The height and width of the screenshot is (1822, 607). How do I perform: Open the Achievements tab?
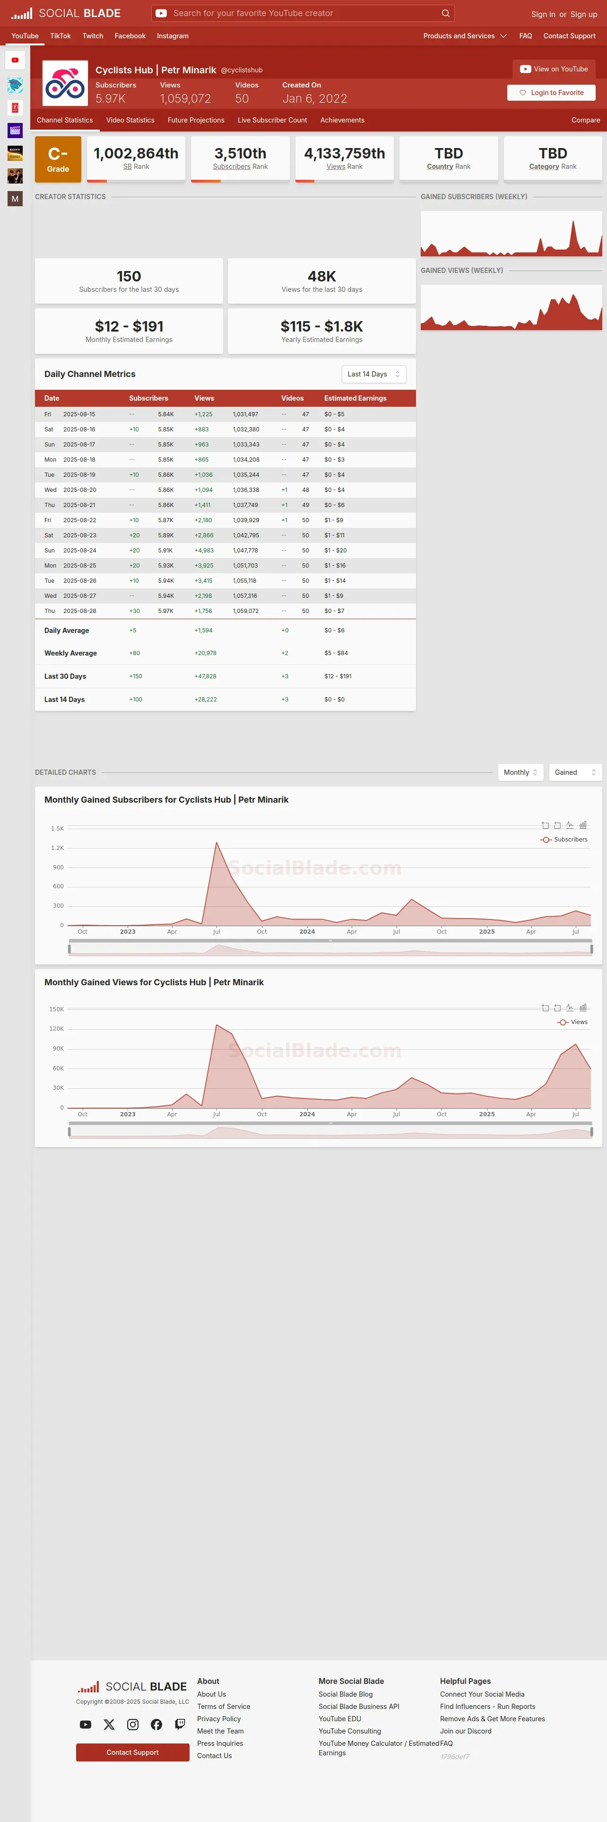[342, 120]
